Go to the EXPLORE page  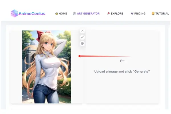tap(115, 14)
